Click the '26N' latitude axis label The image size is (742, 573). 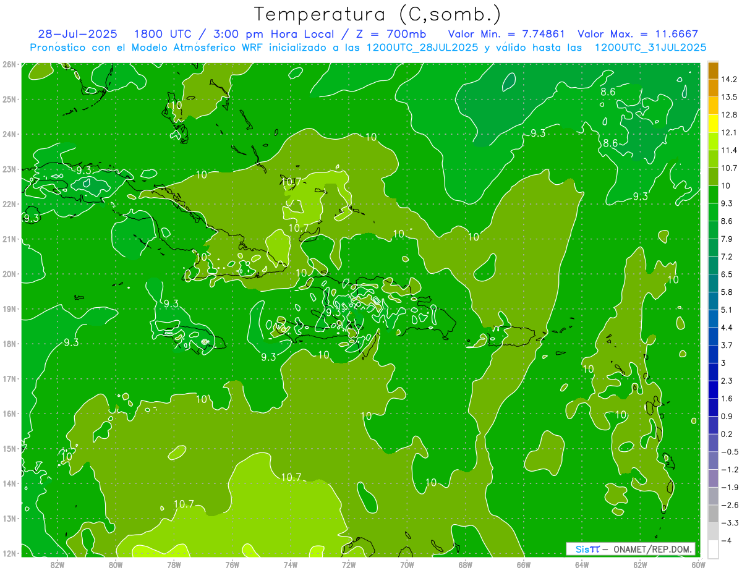(9, 64)
